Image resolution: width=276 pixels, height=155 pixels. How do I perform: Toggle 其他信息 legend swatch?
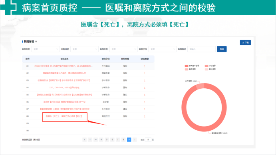[x=207, y=70]
